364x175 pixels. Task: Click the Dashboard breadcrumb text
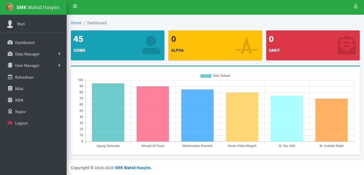97,23
